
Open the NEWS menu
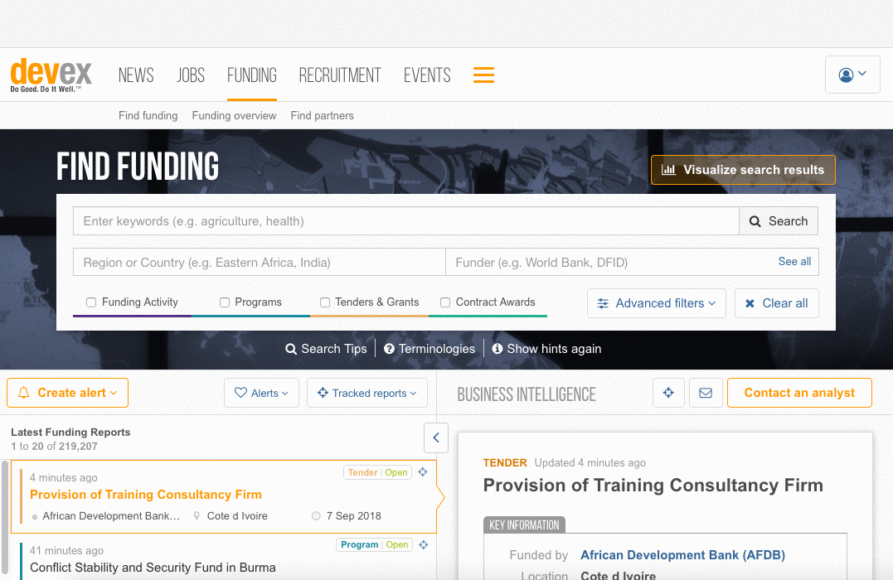136,75
